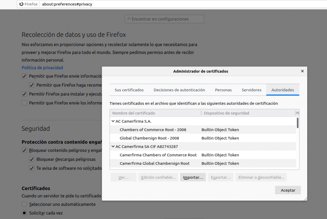Toggle Permitir que Firefox haga recomendaciones checkbox
Viewport: 327px width, 219px height.
click(x=32, y=85)
